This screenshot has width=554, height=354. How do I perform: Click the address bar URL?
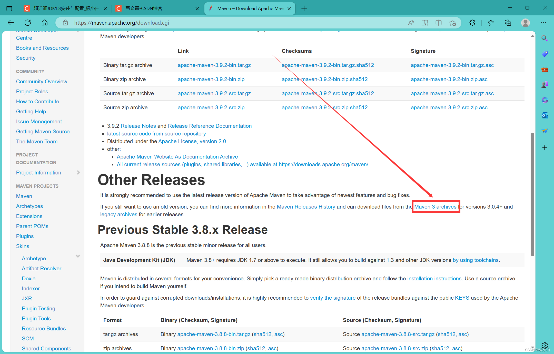click(x=122, y=23)
